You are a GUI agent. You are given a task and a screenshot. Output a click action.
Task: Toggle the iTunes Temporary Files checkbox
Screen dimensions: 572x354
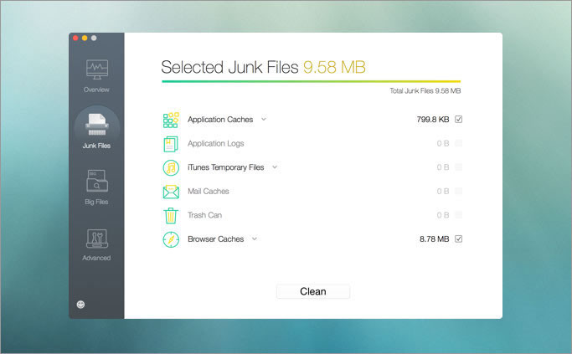(x=459, y=167)
